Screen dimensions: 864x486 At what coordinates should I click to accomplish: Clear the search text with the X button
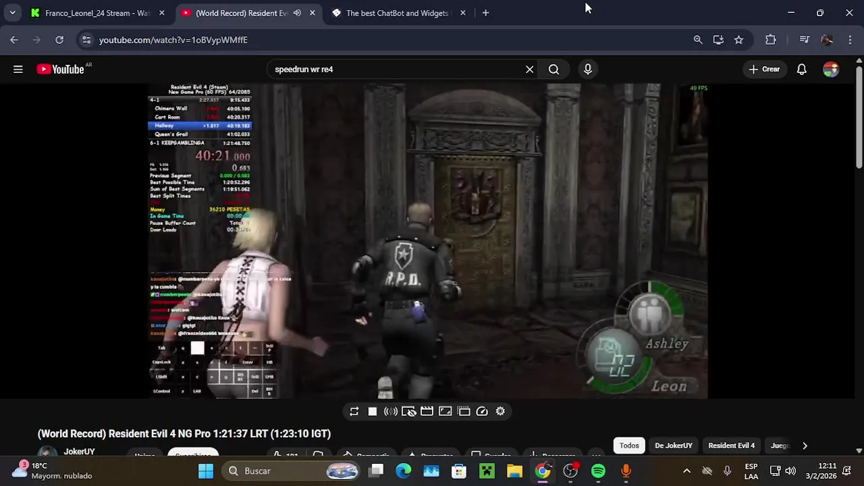(530, 69)
